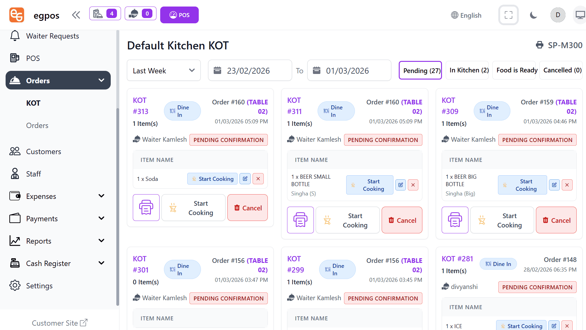Toggle dark mode moon icon

533,15
